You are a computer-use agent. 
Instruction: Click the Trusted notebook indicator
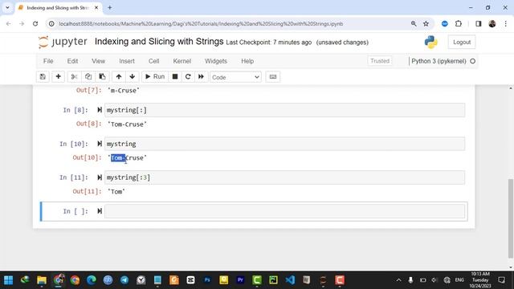tap(380, 61)
